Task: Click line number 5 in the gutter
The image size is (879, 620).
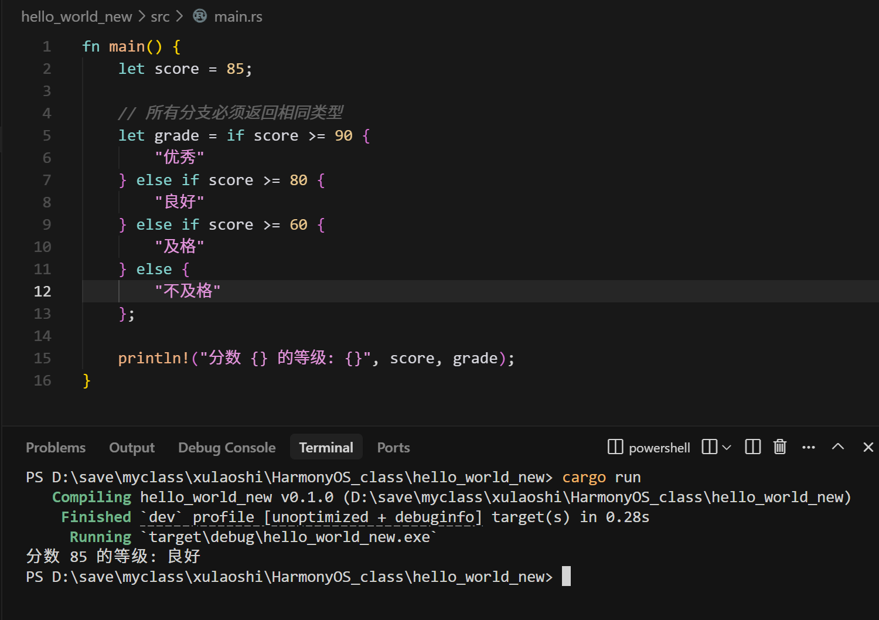Action: (x=47, y=135)
